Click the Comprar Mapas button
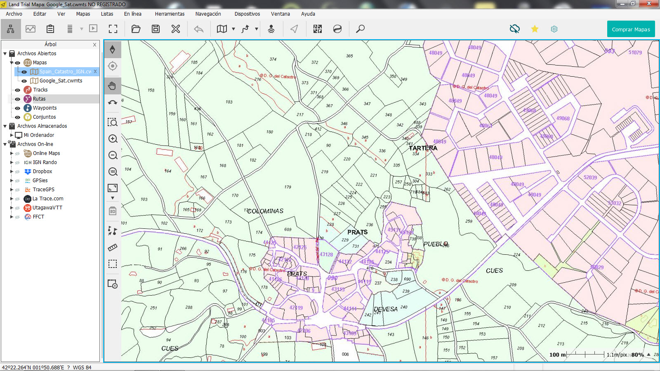 click(x=631, y=29)
